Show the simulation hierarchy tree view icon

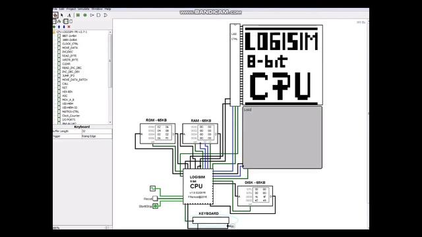pos(59,21)
